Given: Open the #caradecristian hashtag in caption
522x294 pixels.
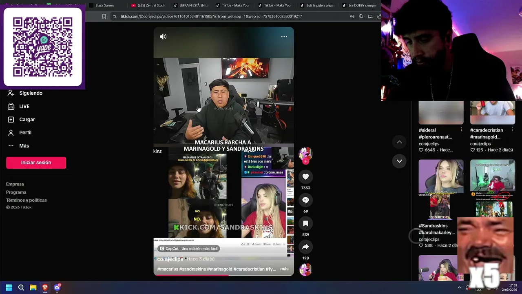Looking at the screenshot, I should 249,269.
